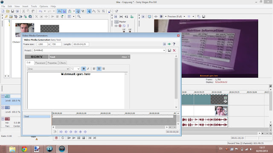Toggle Italic text formatting
Viewport: 273px width, 153px height.
coord(88,69)
